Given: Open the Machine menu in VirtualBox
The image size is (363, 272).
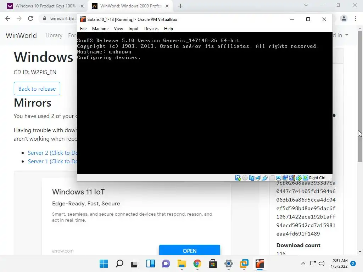Looking at the screenshot, I should pos(100,29).
